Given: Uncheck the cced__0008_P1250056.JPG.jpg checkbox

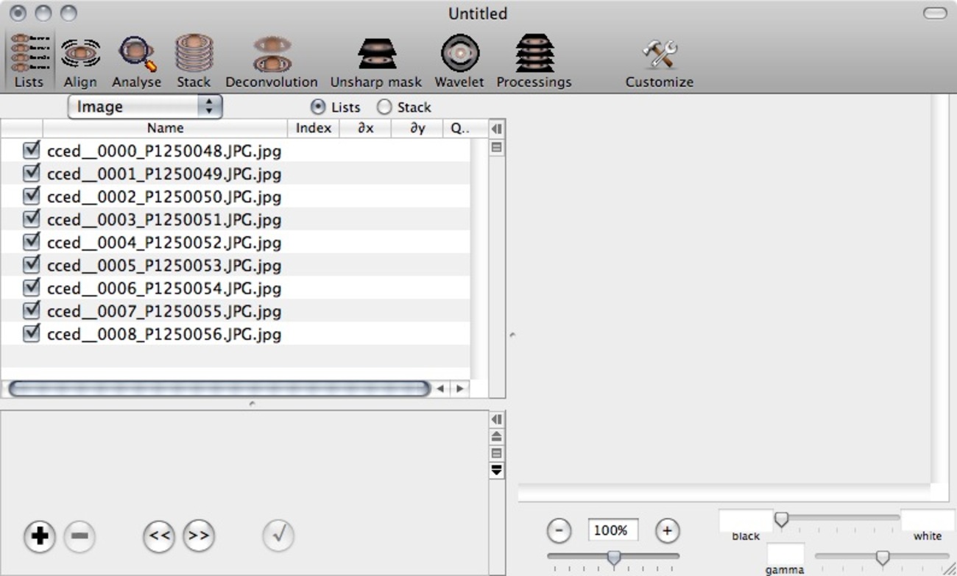Looking at the screenshot, I should 31,333.
